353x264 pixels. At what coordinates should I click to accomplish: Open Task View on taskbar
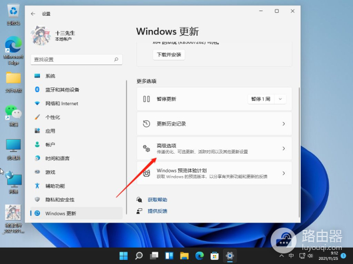(154, 256)
